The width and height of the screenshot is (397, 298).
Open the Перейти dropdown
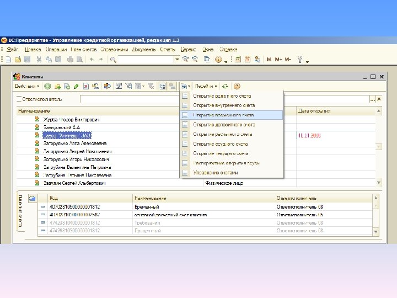206,86
